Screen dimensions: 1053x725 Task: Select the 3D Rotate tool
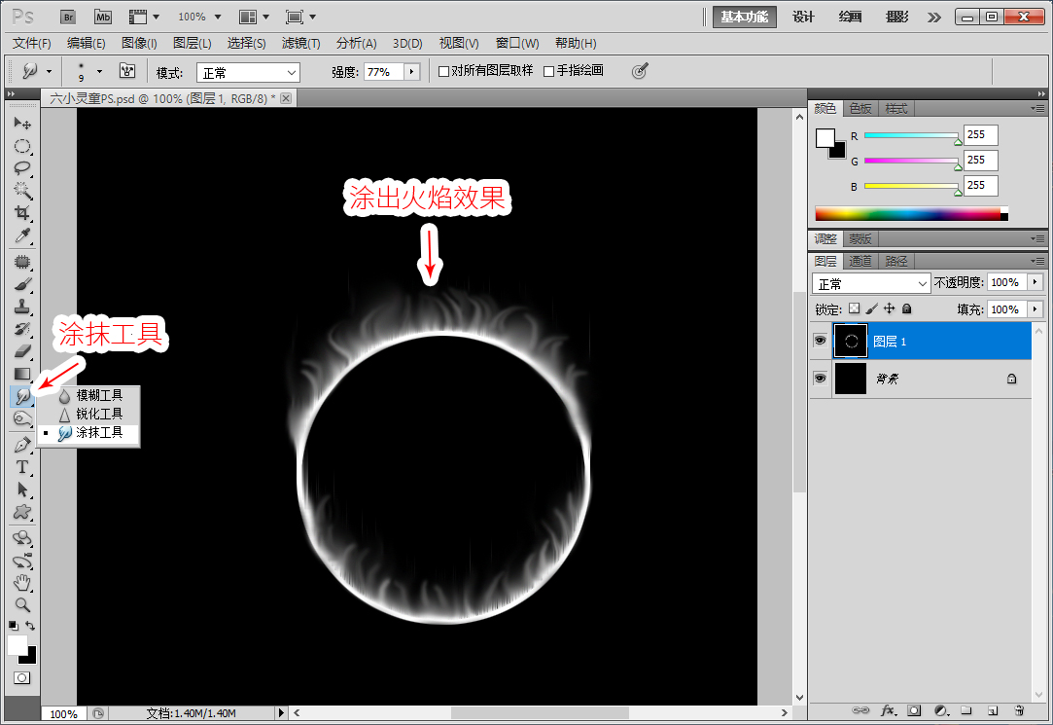(x=22, y=537)
